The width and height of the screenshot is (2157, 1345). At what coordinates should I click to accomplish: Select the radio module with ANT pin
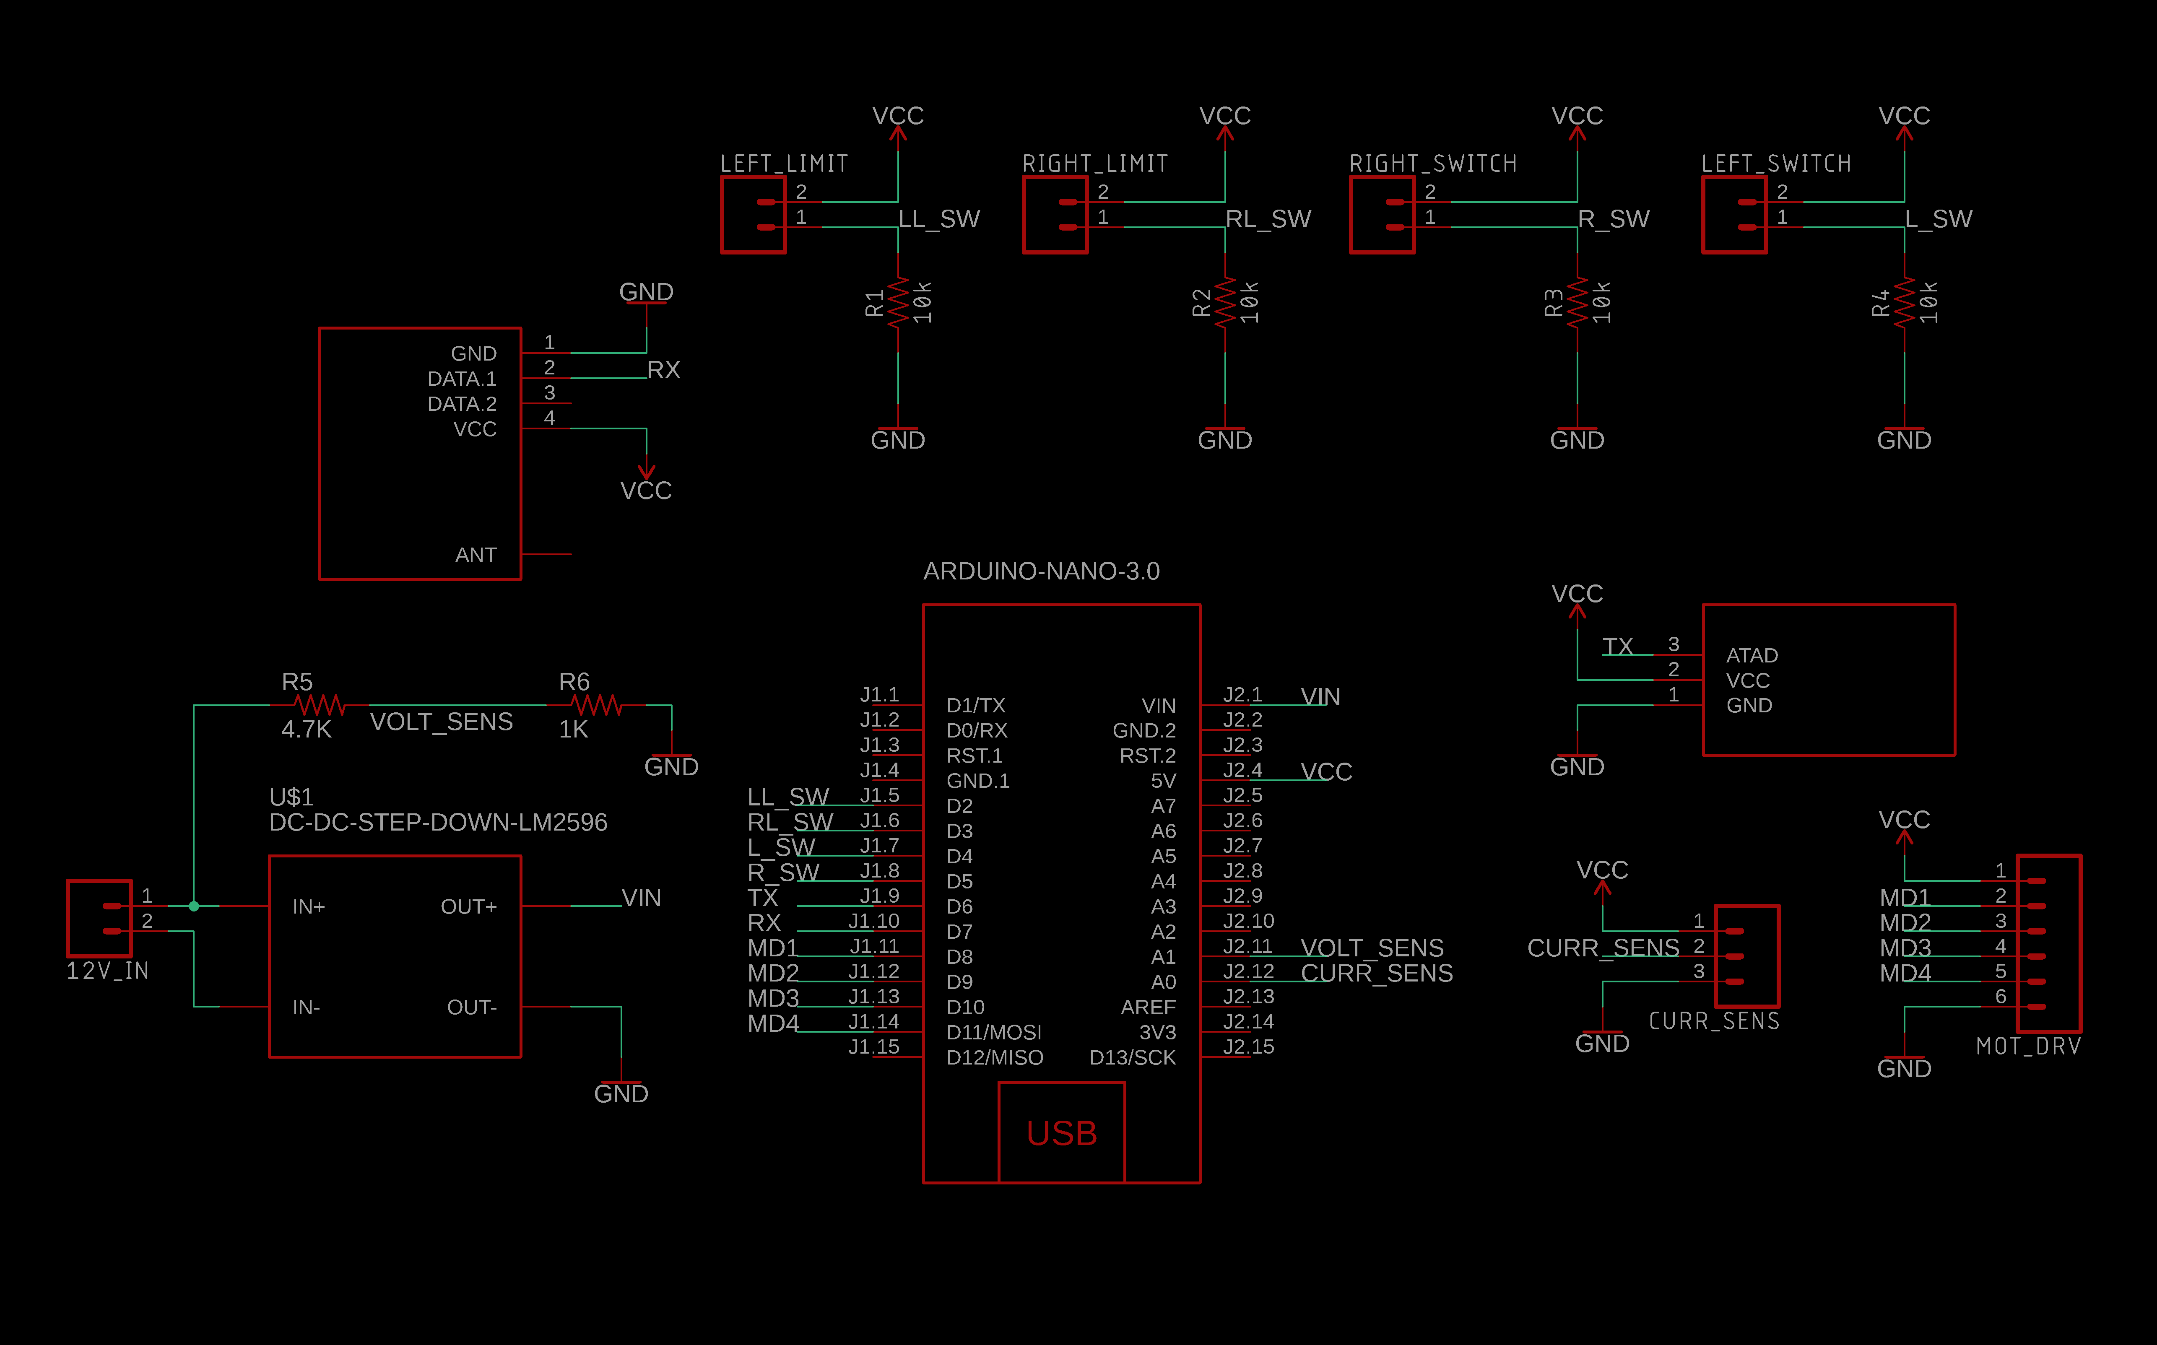point(420,454)
